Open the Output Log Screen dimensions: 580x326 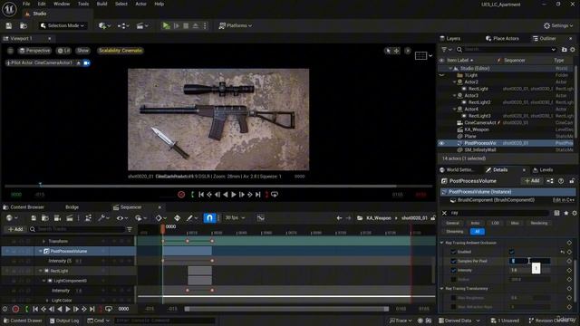[x=64, y=321]
